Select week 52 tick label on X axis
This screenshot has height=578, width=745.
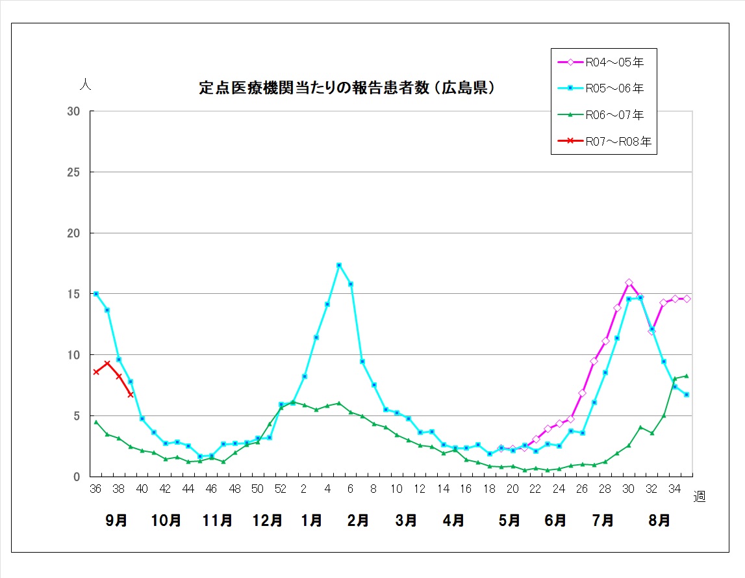coord(281,489)
